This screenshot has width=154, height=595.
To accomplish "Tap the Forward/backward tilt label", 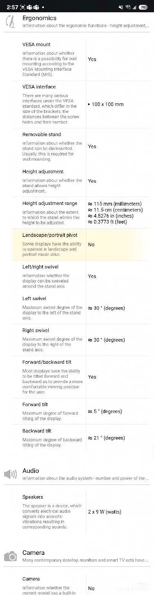I will [47, 362].
